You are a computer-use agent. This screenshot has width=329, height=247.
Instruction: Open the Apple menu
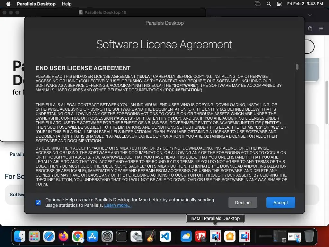tap(8, 4)
